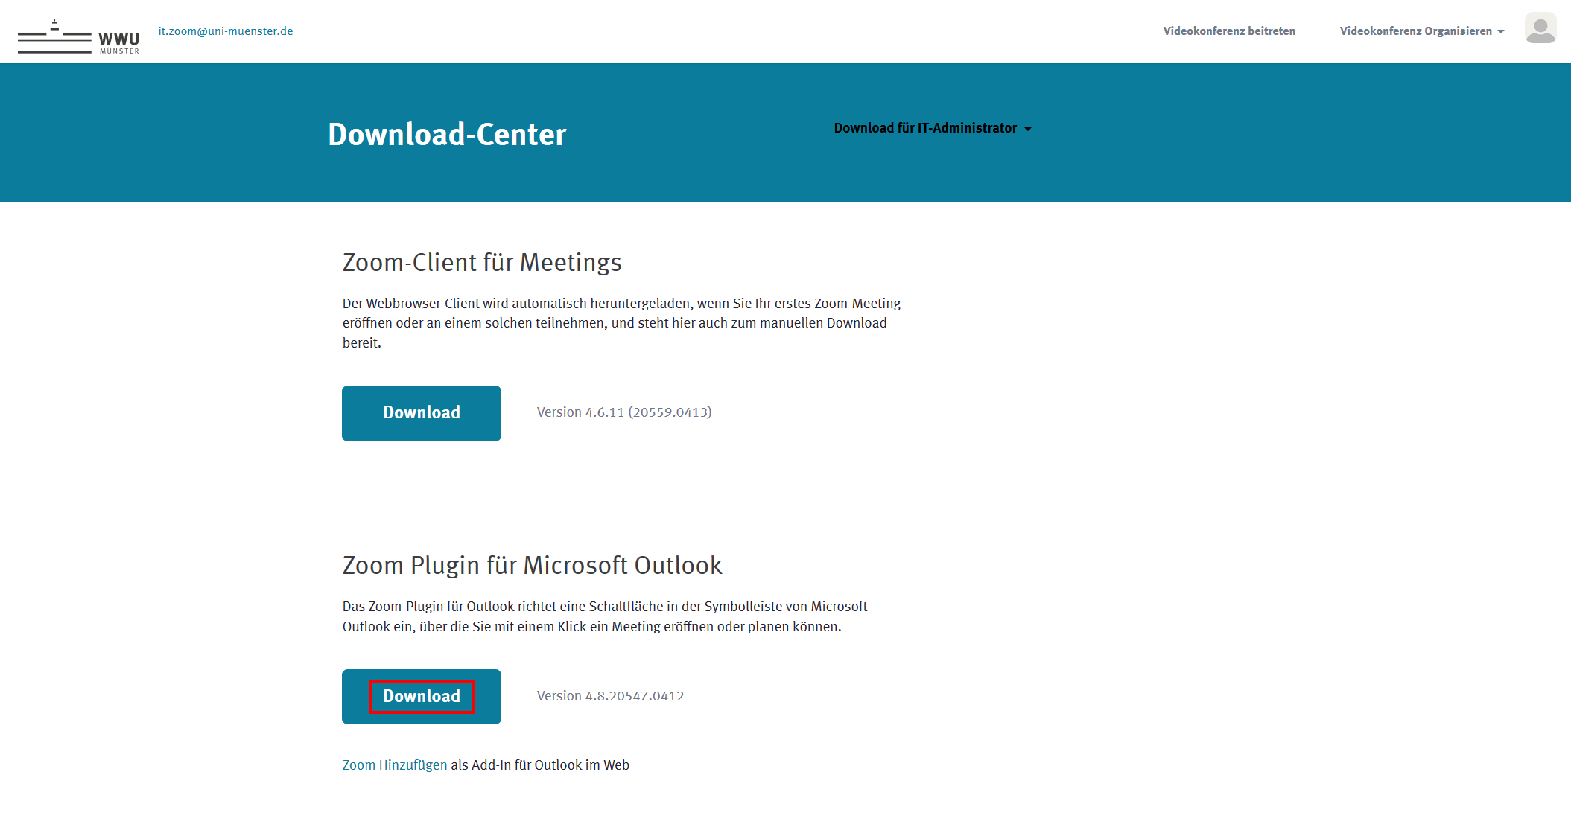This screenshot has height=833, width=1571.
Task: Click the Outlook plugin description paragraph
Action: pos(605,616)
